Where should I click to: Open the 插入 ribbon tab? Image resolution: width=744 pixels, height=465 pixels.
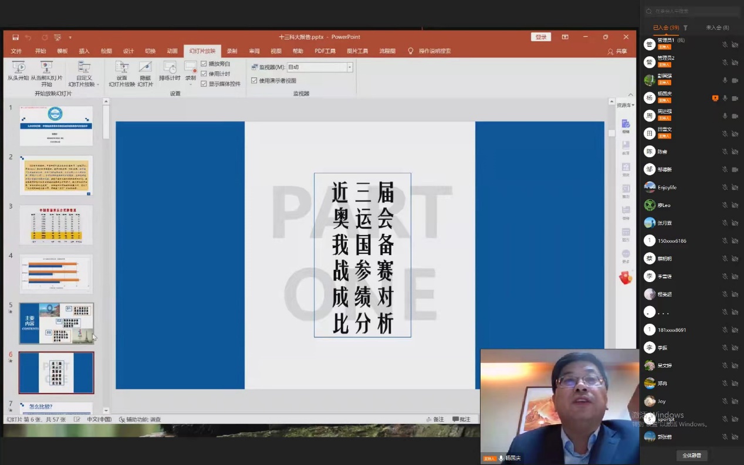[84, 51]
